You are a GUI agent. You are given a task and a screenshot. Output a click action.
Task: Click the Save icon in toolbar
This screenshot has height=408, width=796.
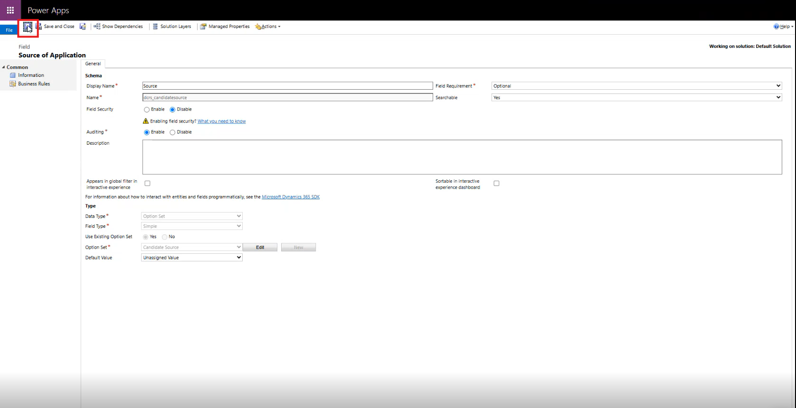click(28, 27)
